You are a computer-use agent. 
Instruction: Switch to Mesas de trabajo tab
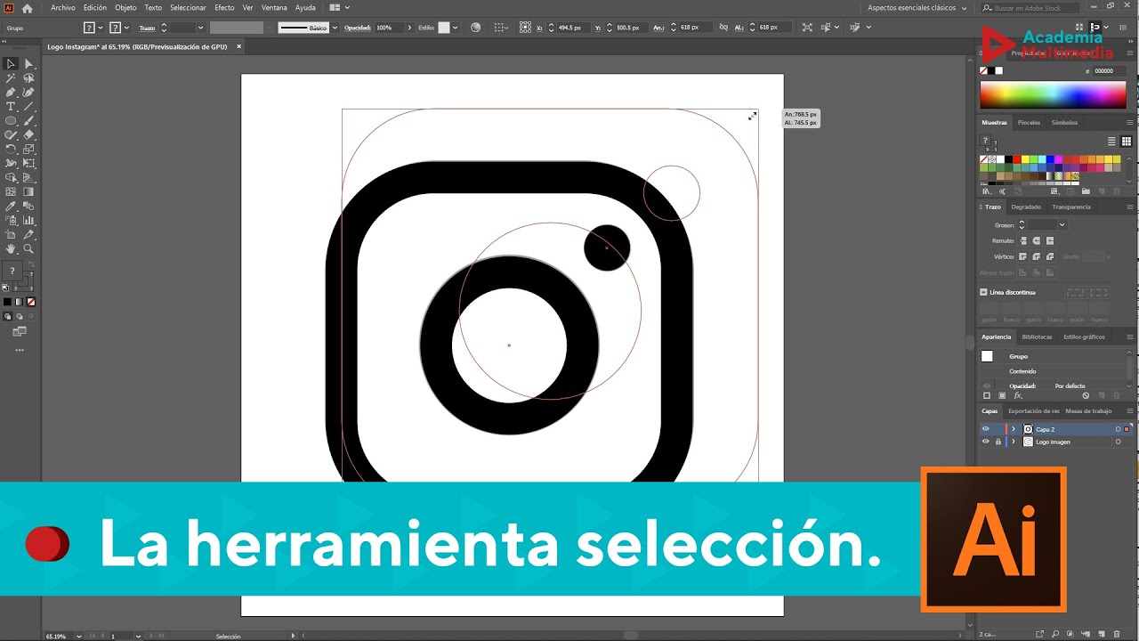(x=1088, y=411)
